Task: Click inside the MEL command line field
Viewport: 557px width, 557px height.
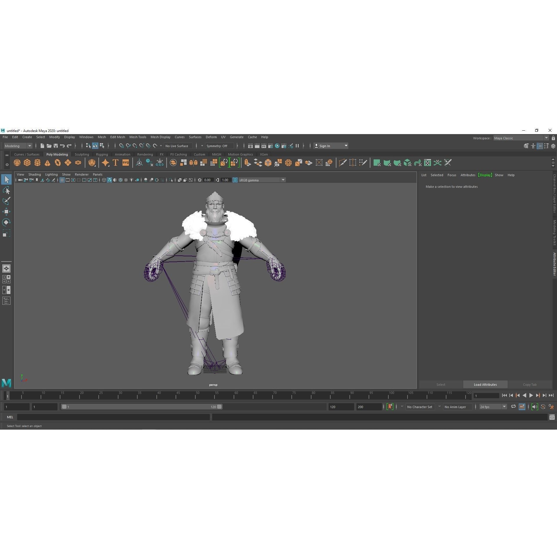Action: [113, 417]
